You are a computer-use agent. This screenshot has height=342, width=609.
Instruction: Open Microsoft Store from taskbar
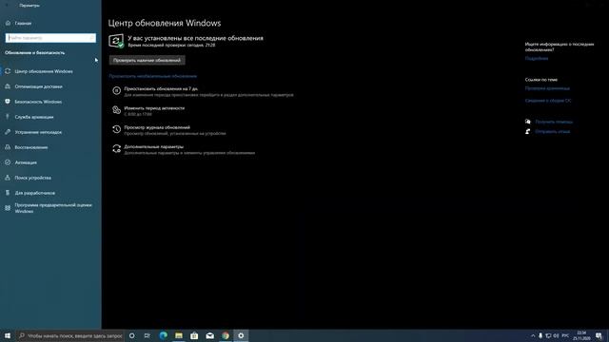click(x=194, y=335)
